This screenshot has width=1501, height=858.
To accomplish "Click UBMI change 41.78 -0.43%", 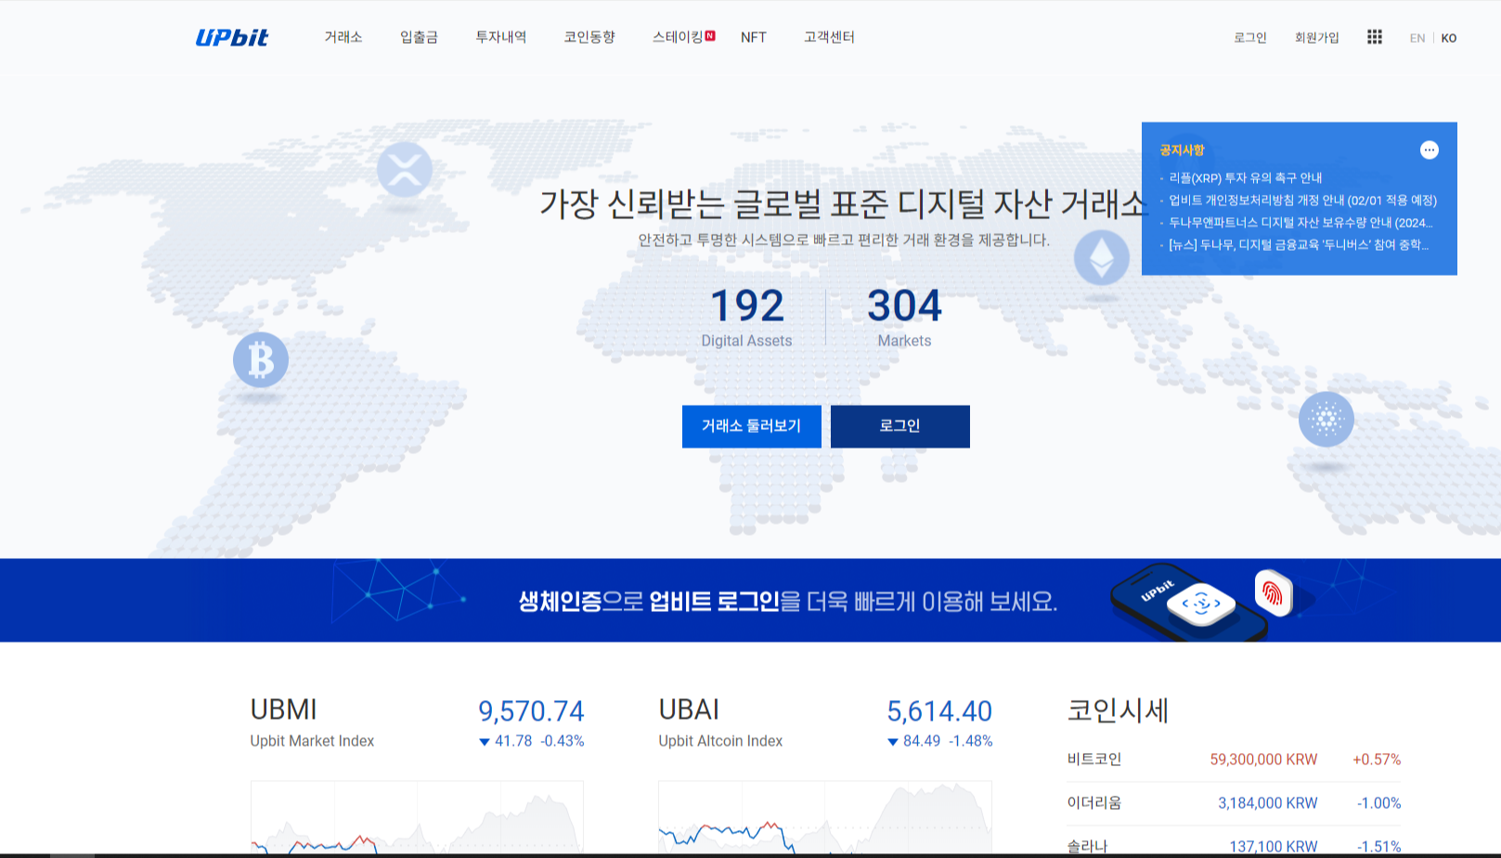I will point(531,741).
